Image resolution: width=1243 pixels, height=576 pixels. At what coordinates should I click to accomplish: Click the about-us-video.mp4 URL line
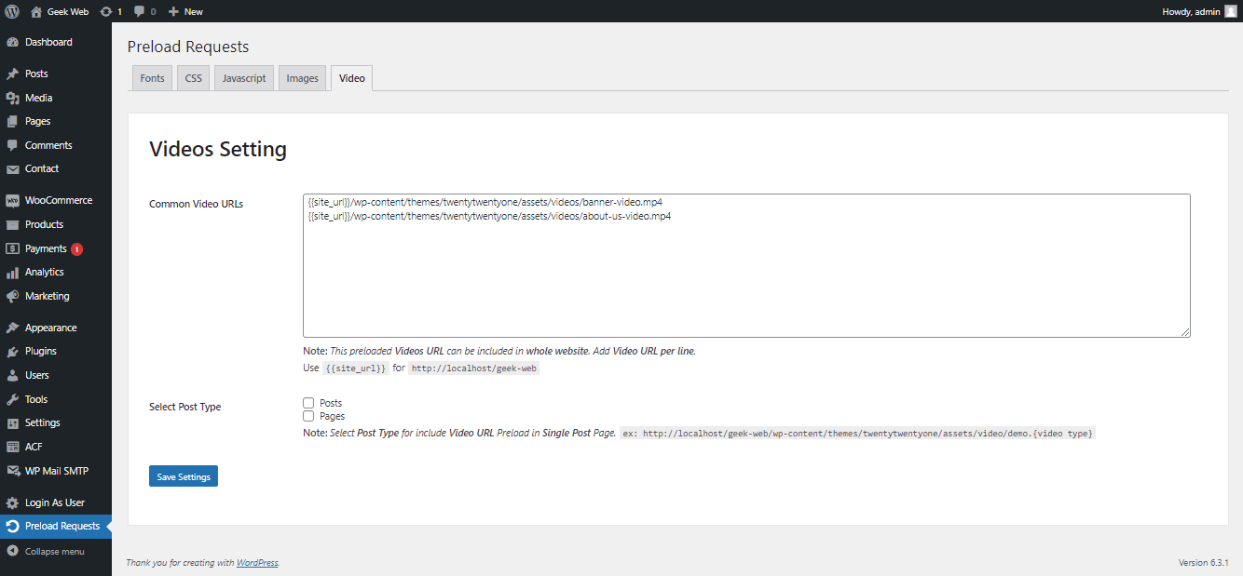click(x=489, y=216)
